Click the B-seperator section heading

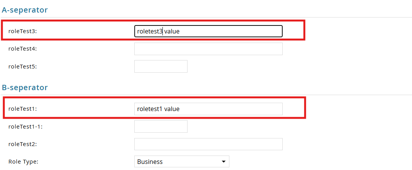[25, 87]
